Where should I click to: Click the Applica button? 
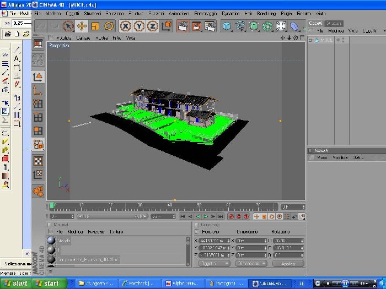click(x=288, y=264)
